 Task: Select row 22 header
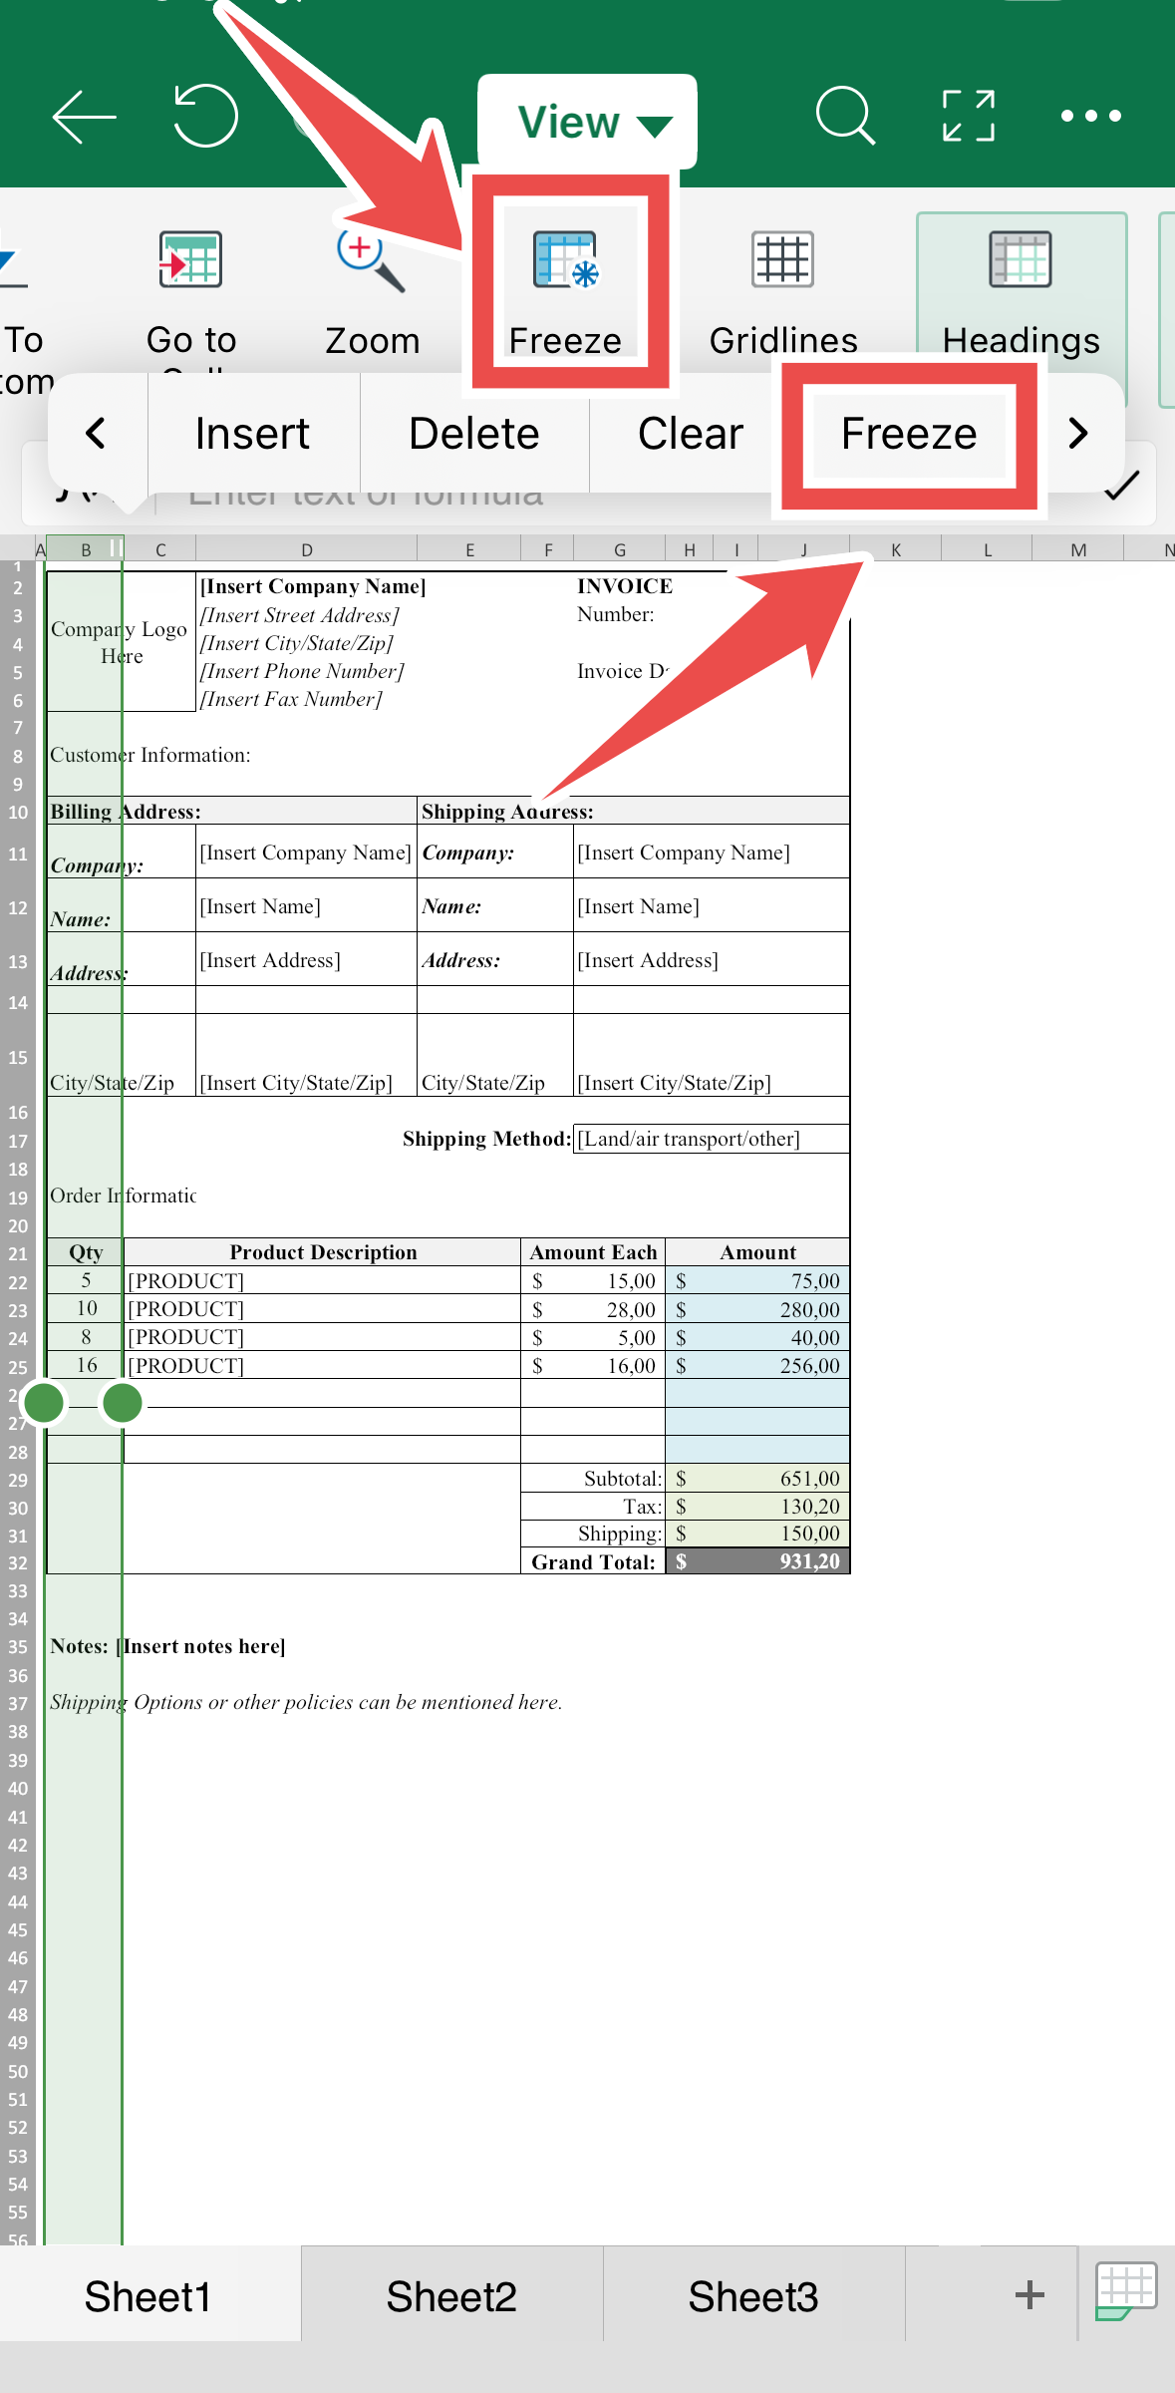point(18,1281)
